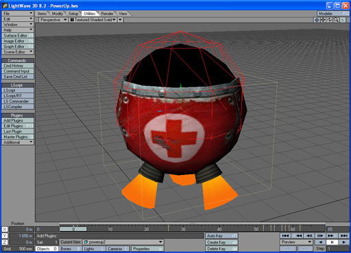The image size is (351, 253).
Task: Open LS Commander
Action: point(18,101)
